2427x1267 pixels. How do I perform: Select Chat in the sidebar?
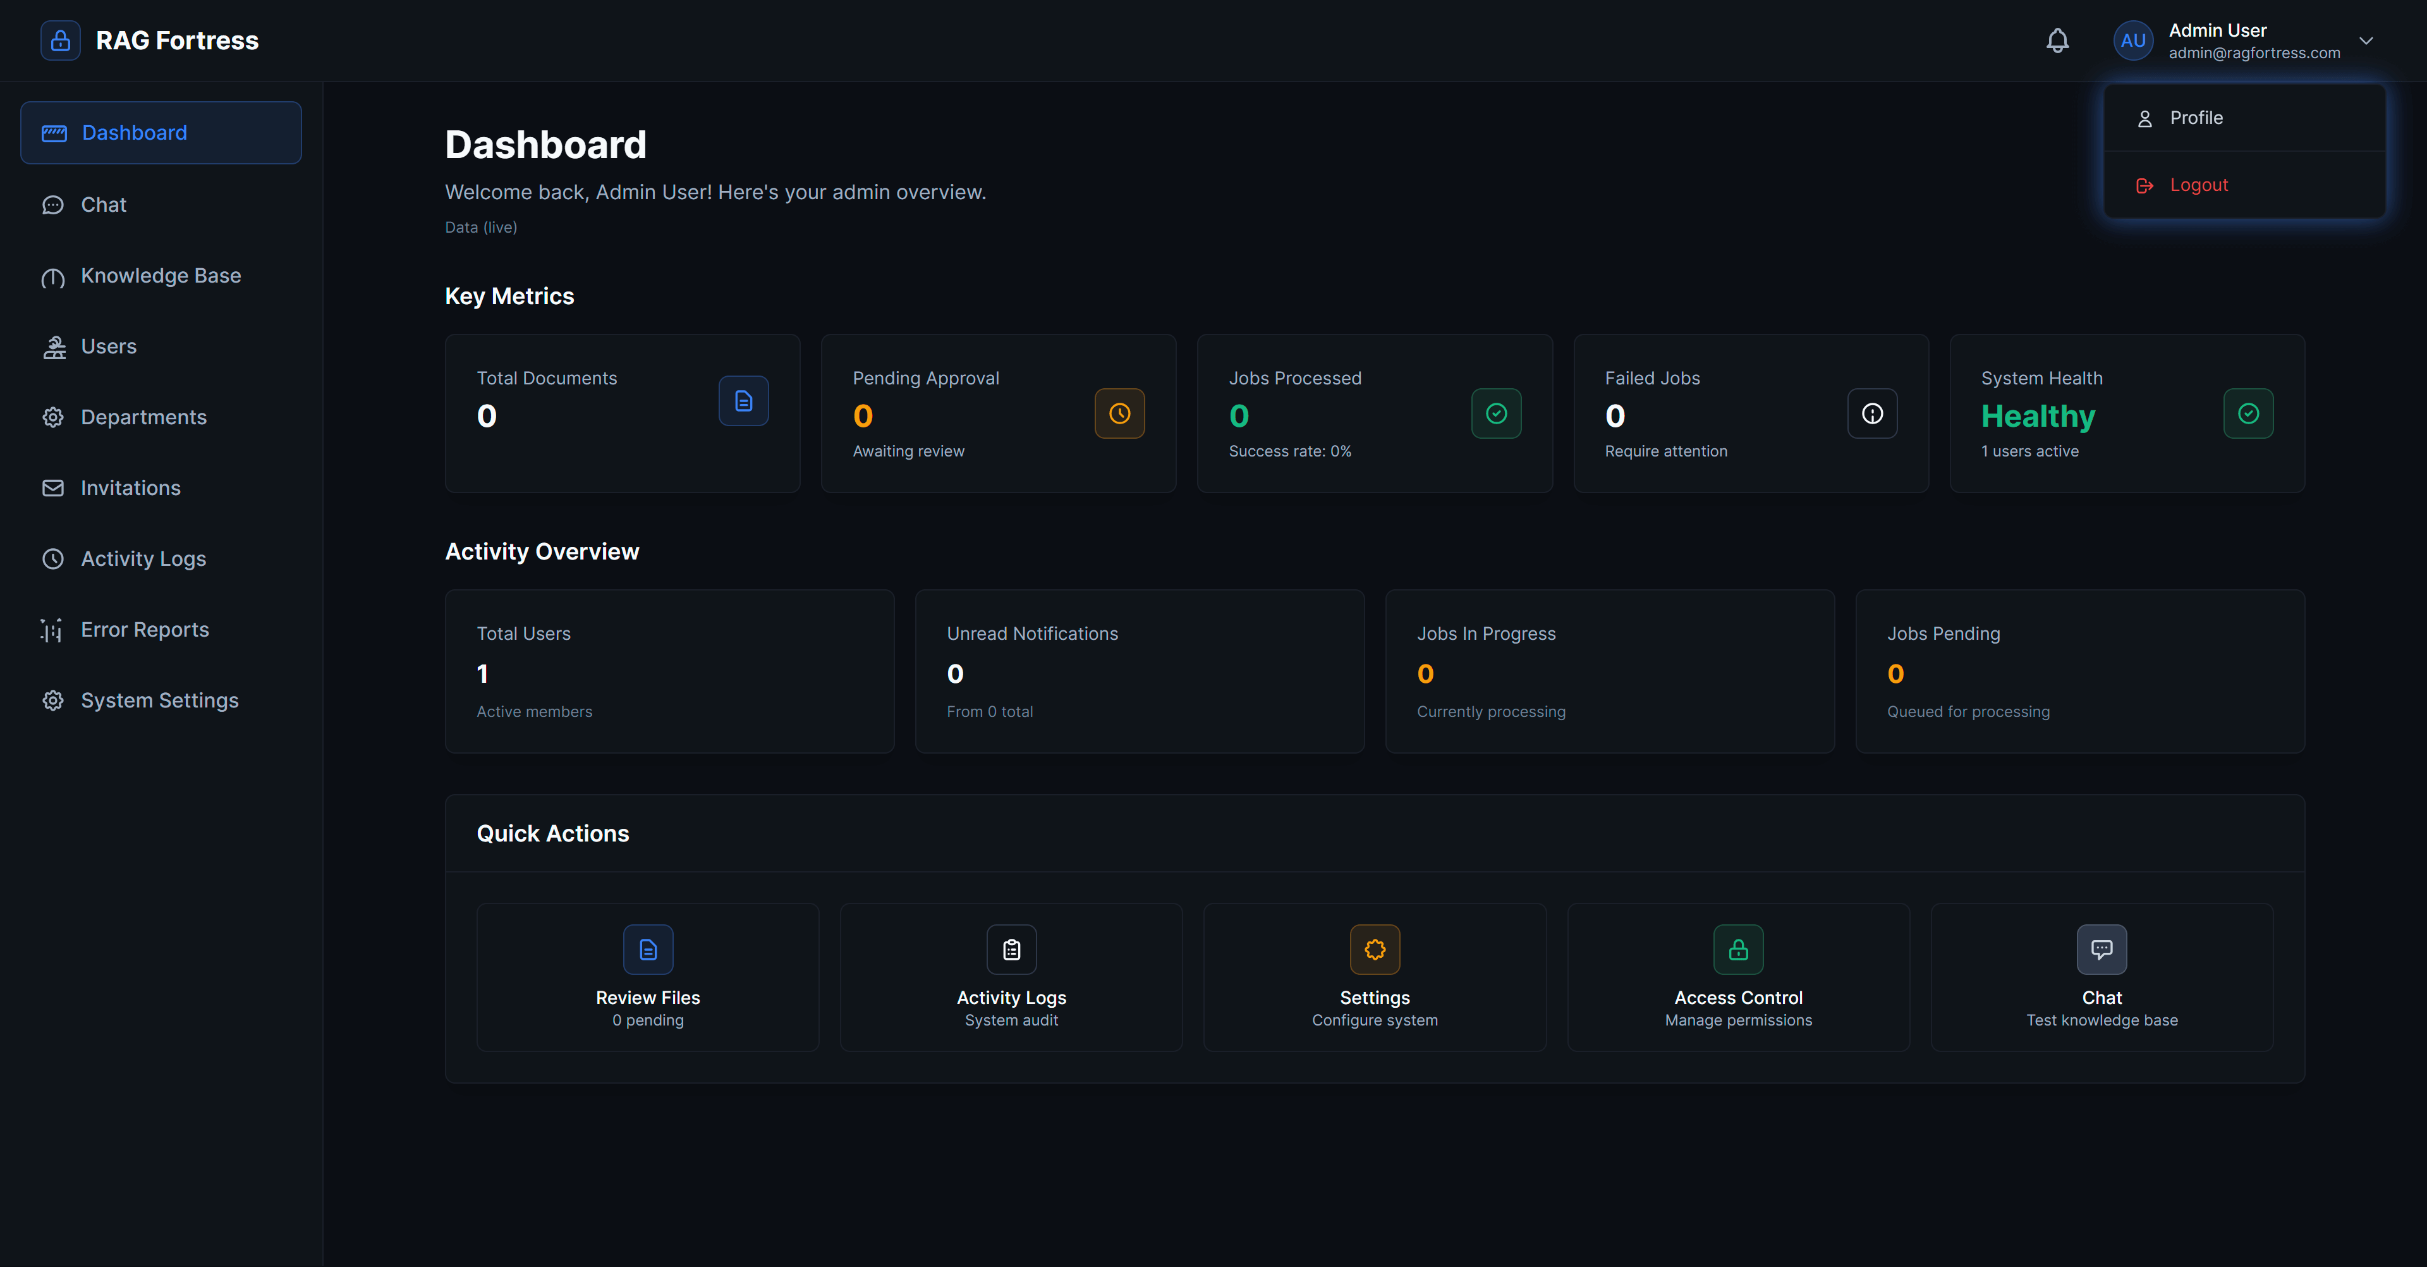104,205
